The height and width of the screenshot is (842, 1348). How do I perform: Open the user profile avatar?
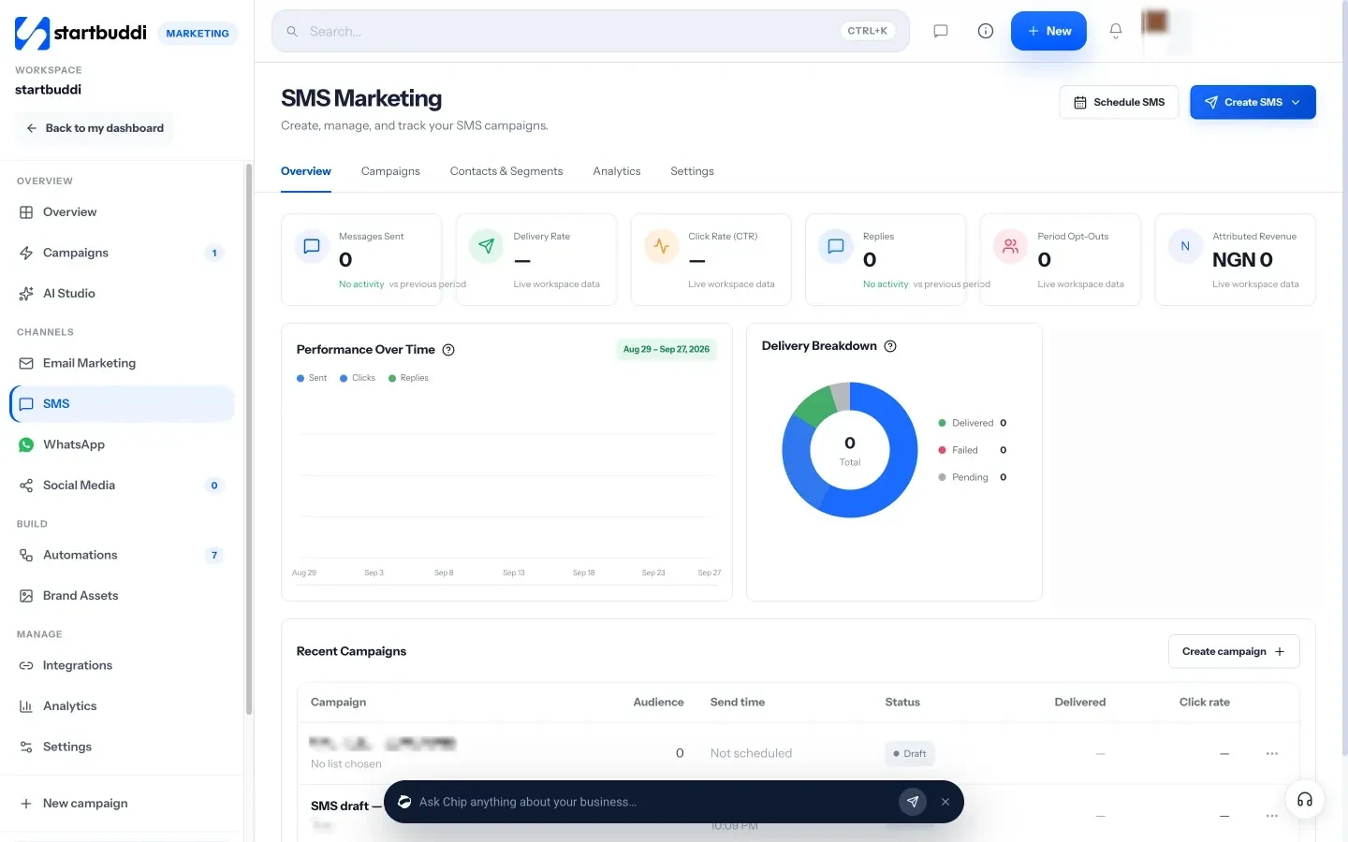pos(1155,22)
